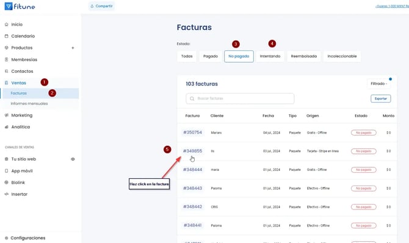Click the Origen column header
Screen dimensions: 409x243
(313, 115)
